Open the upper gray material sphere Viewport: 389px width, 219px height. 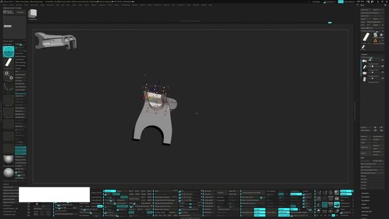[x=9, y=160]
